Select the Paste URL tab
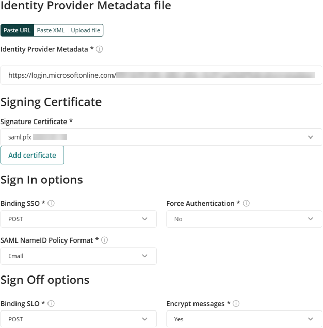 coord(17,30)
